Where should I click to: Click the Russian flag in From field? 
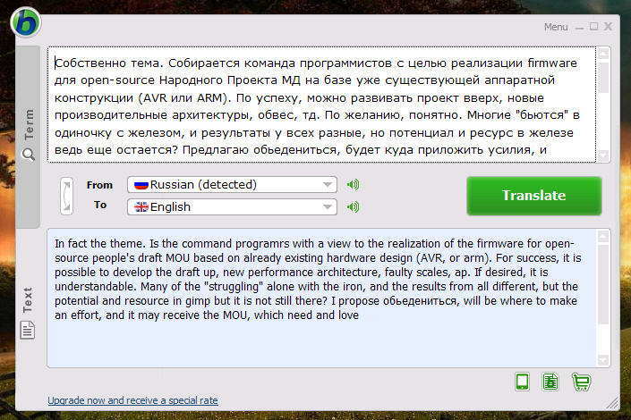[141, 185]
